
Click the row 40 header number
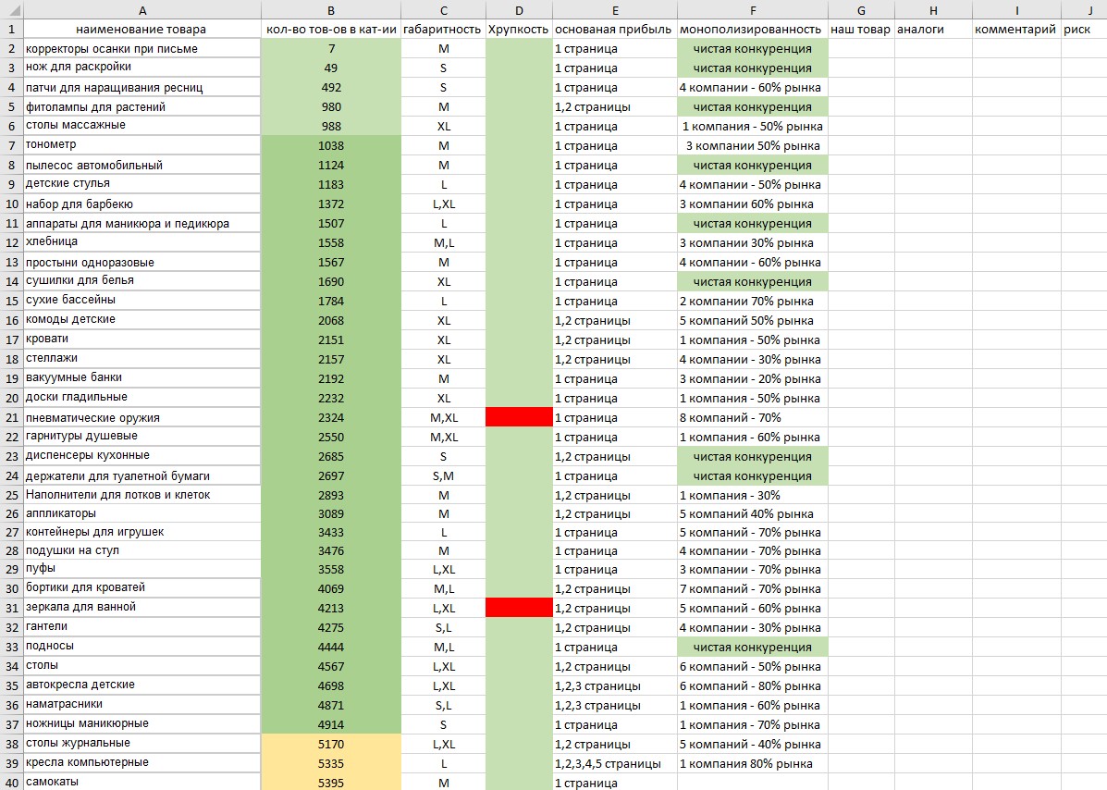coord(11,782)
